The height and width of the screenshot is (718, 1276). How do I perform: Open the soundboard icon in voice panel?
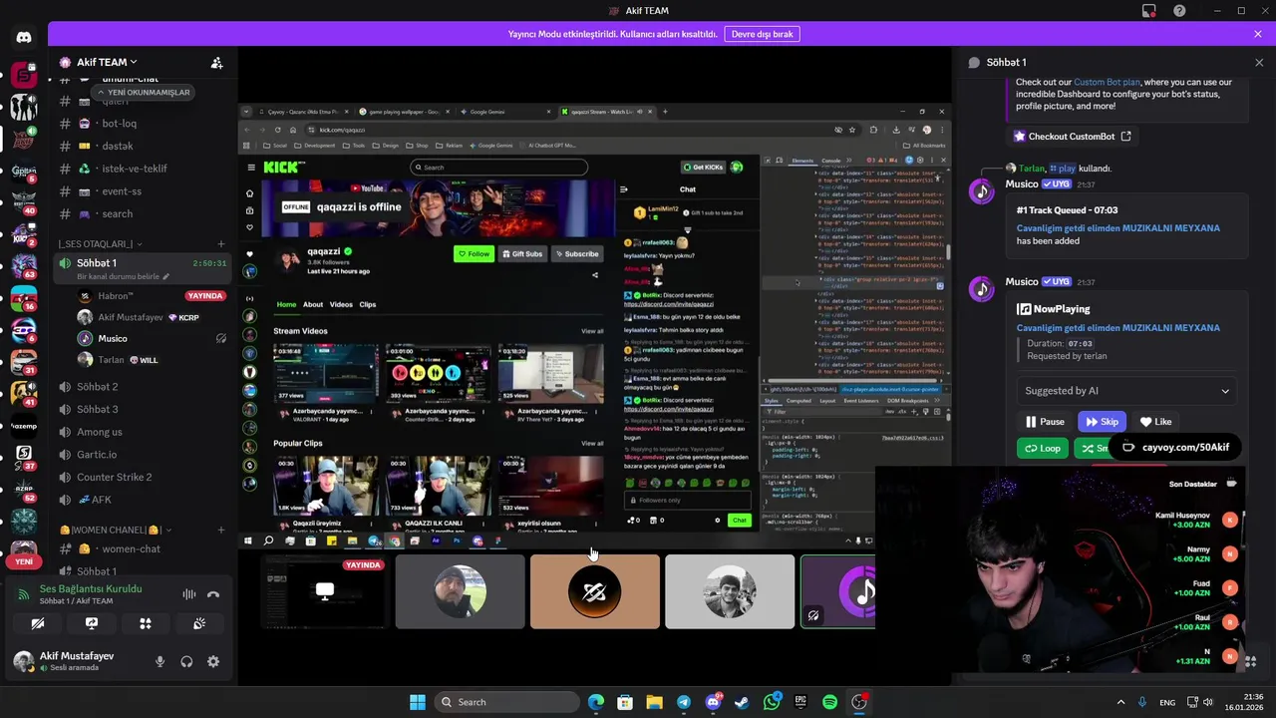199,623
